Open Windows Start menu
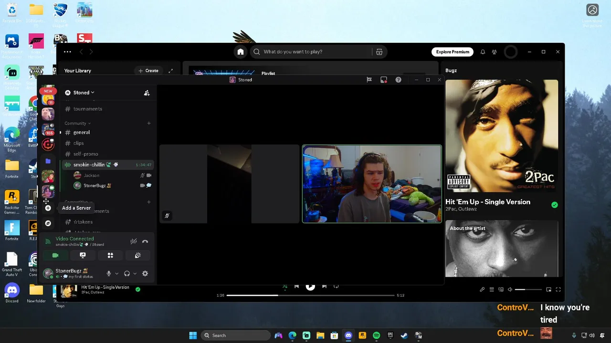 click(x=193, y=335)
